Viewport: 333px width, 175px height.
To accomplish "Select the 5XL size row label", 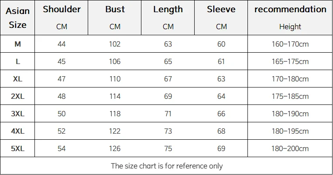I will pos(17,148).
